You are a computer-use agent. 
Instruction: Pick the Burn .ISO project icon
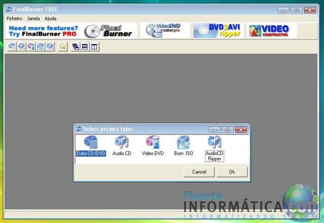point(183,142)
